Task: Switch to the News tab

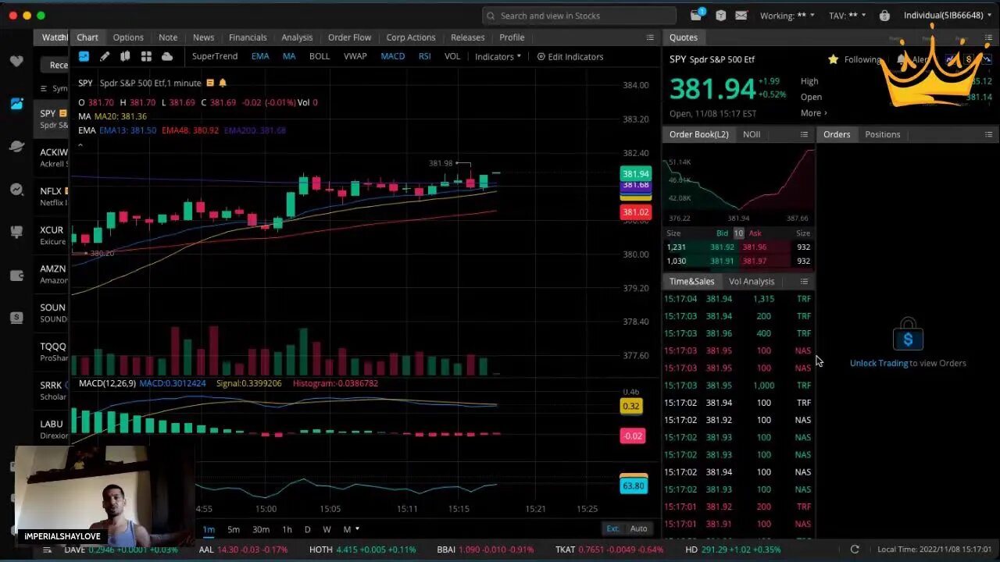Action: [x=203, y=37]
